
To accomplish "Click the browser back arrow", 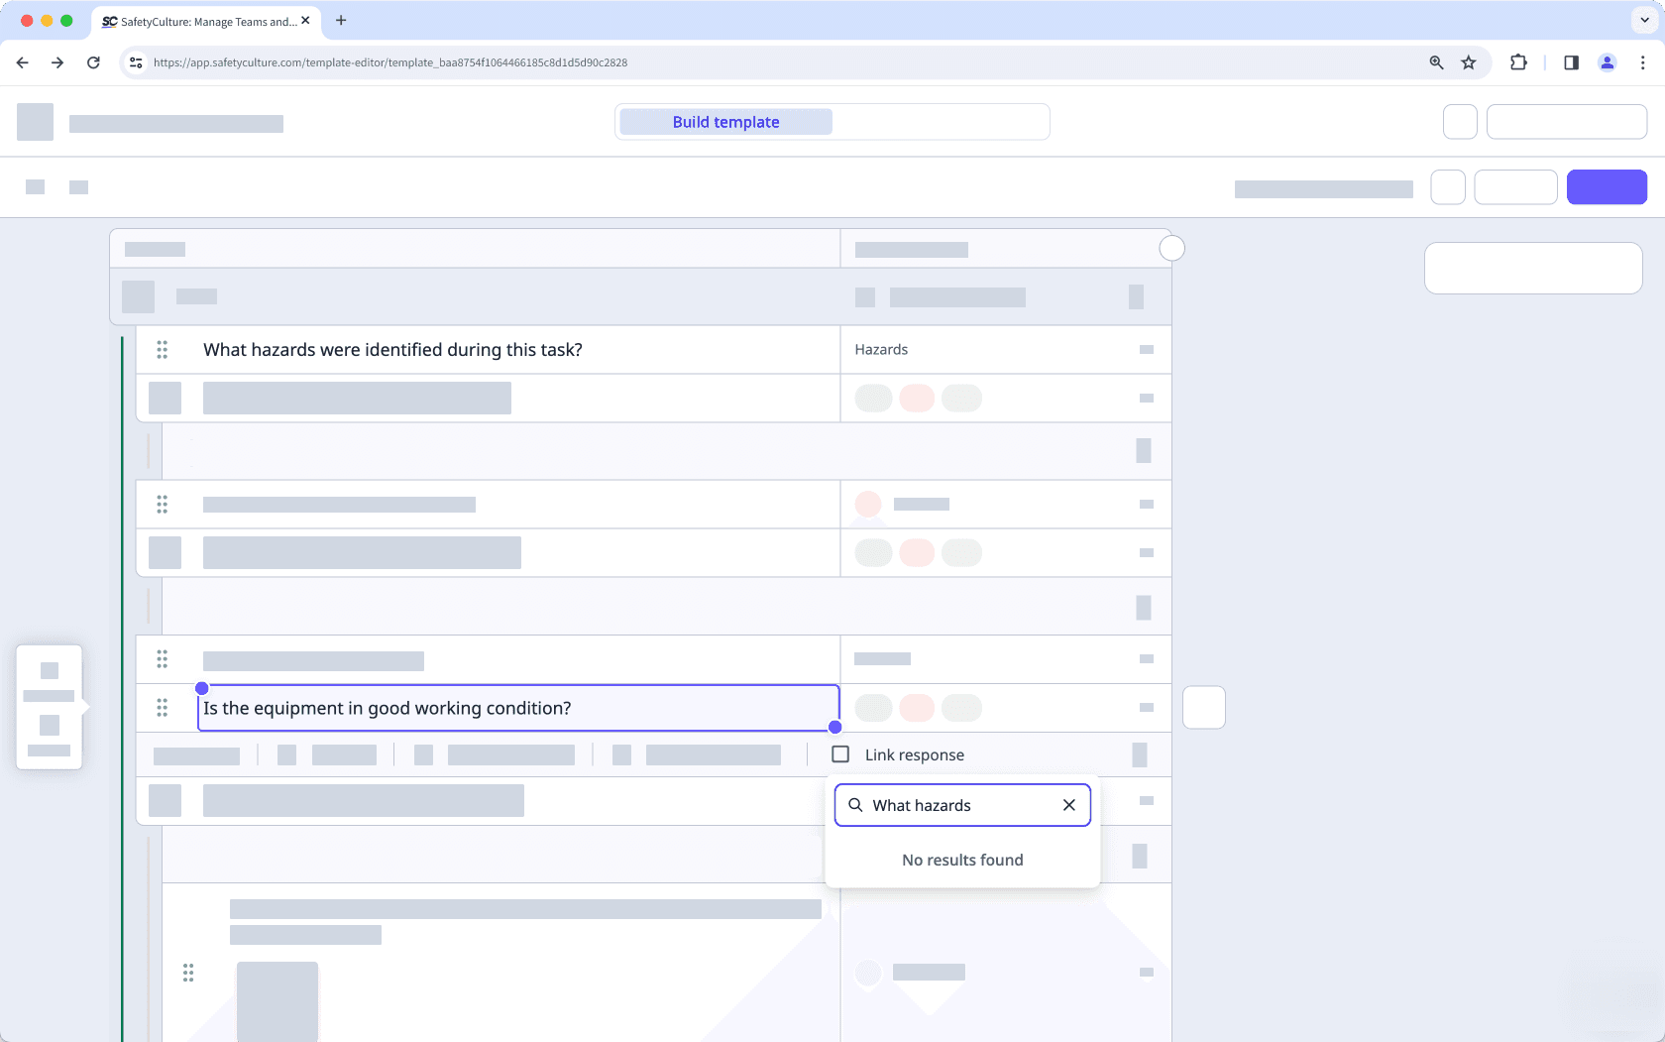I will tap(23, 62).
